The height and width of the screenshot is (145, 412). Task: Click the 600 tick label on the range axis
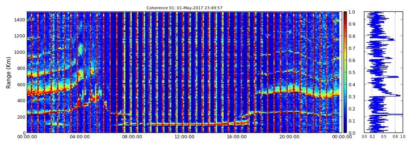pyautogui.click(x=21, y=84)
